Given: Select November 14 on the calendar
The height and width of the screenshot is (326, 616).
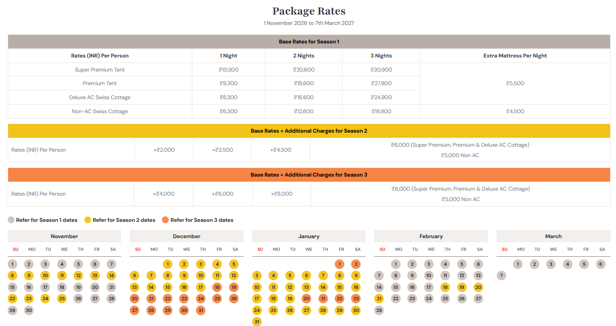Looking at the screenshot, I should pos(111,276).
